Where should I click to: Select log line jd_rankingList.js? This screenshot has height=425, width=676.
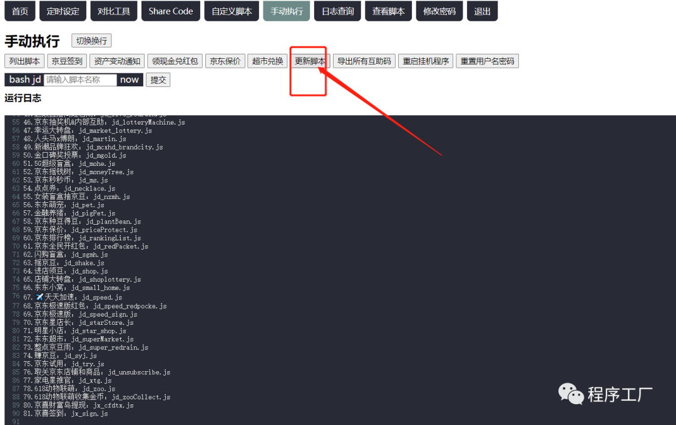click(82, 238)
